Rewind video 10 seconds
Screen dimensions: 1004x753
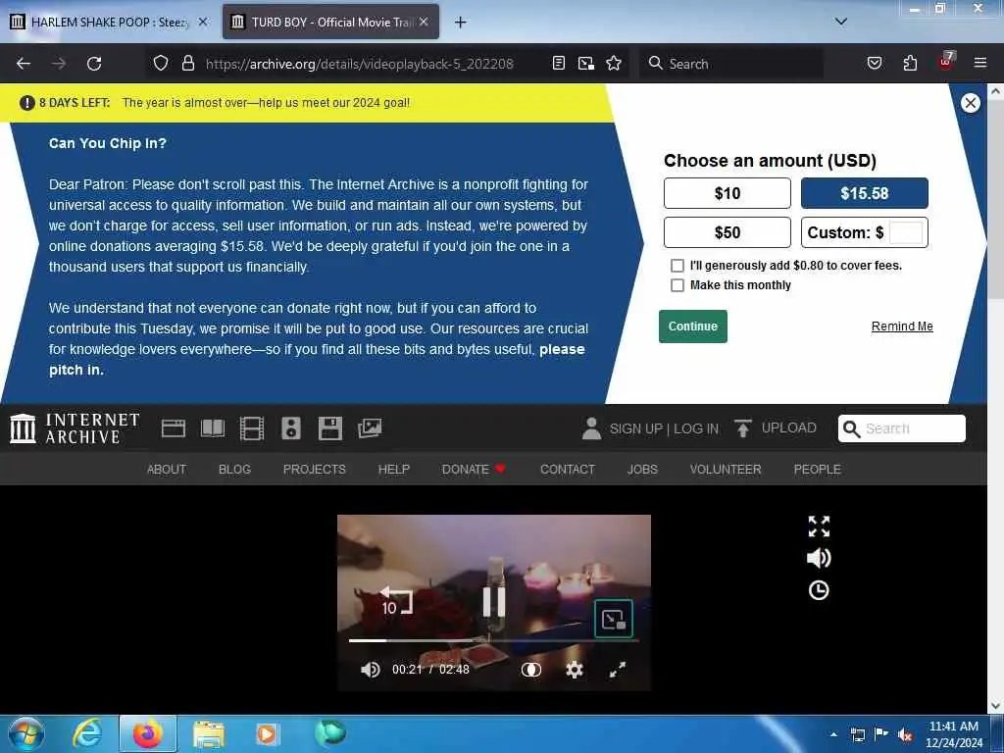pyautogui.click(x=396, y=601)
